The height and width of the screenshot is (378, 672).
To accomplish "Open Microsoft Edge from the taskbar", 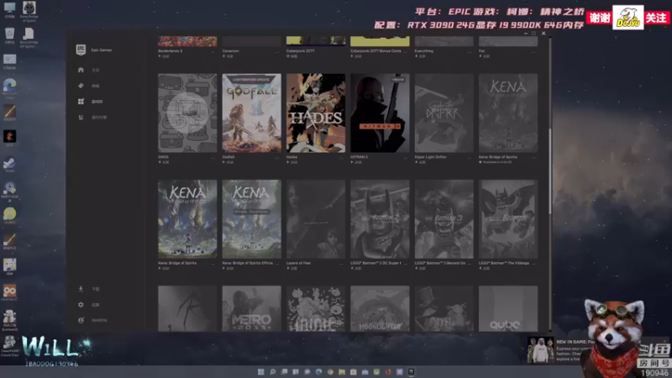I will click(x=318, y=372).
